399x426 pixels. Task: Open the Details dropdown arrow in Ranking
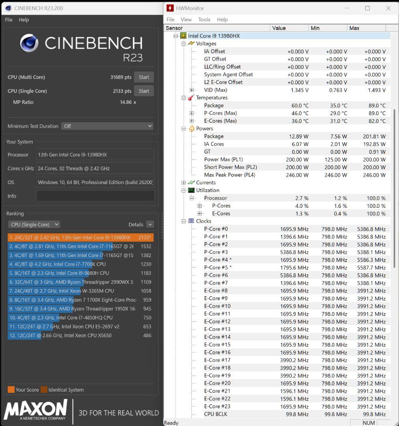tap(150, 224)
